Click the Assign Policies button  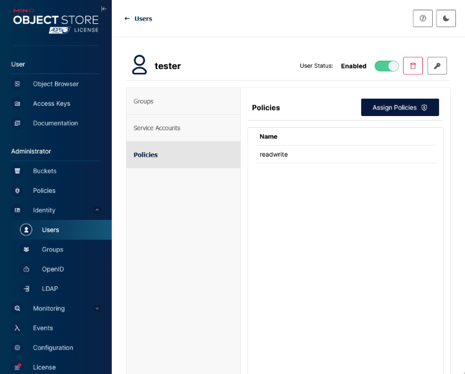pos(400,107)
